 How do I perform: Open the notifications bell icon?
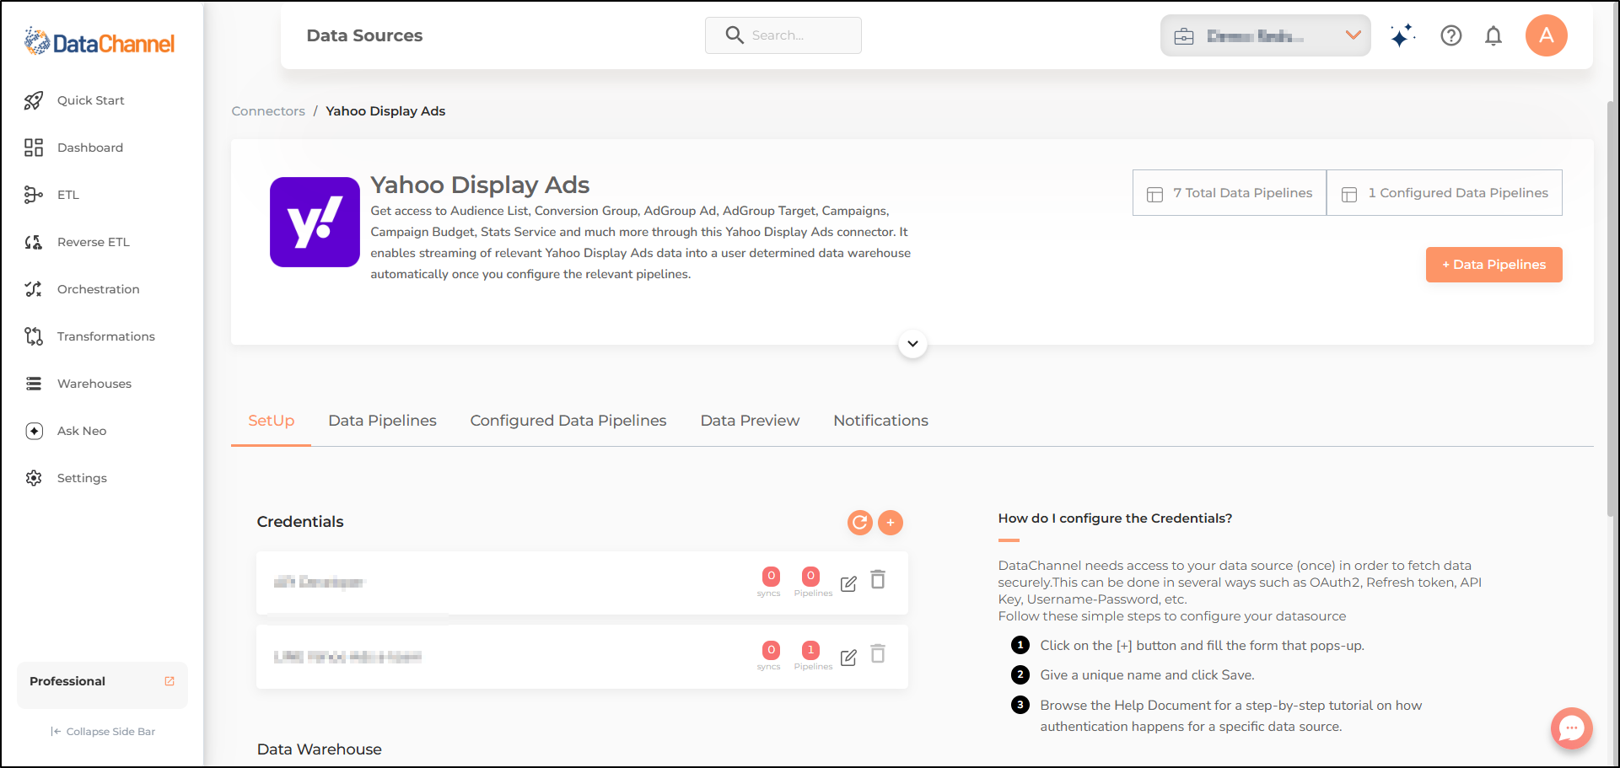pos(1494,35)
